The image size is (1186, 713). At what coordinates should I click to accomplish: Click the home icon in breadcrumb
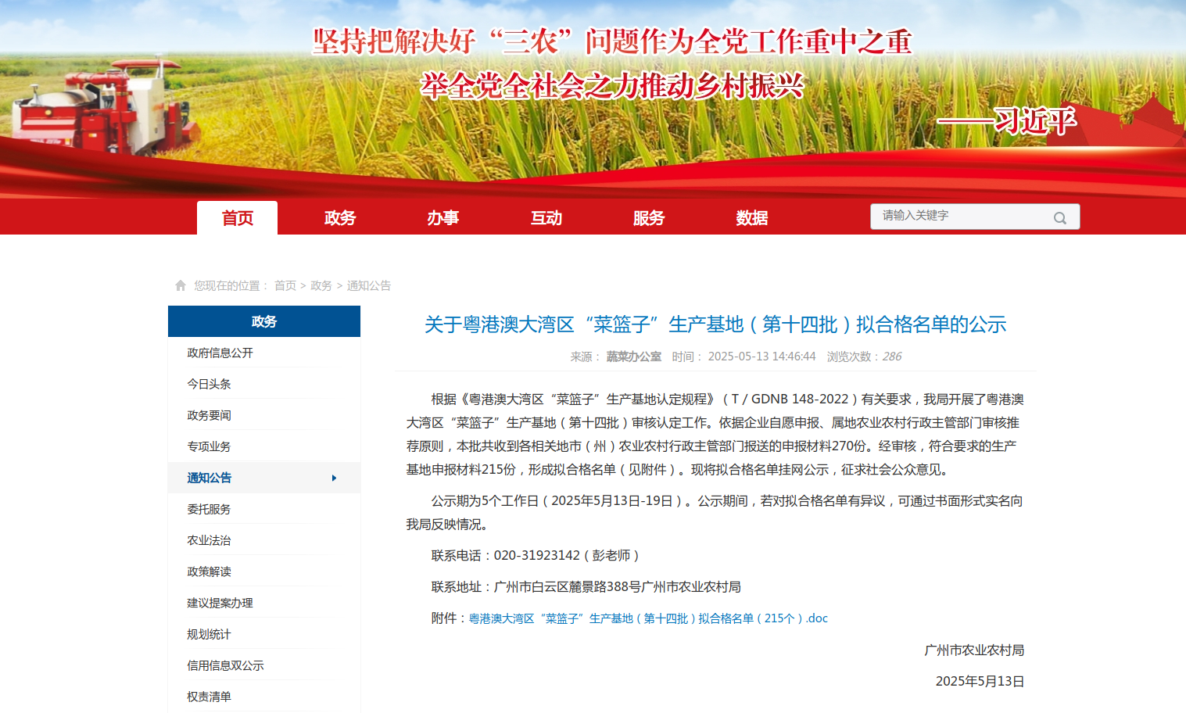[181, 285]
